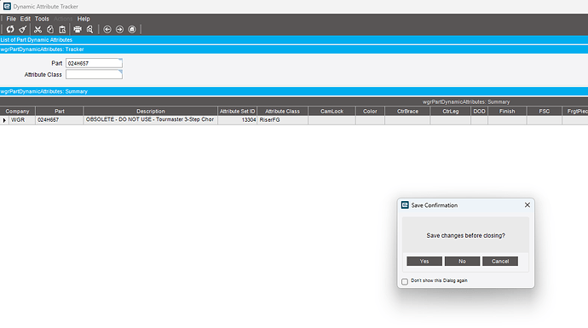Click the Part input field
The height and width of the screenshot is (328, 588).
click(94, 63)
